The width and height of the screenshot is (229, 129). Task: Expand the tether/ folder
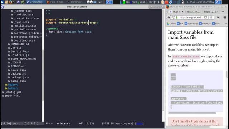[13, 89]
